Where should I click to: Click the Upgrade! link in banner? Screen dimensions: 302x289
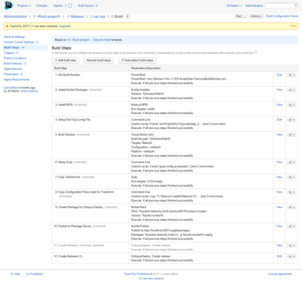coord(65,26)
